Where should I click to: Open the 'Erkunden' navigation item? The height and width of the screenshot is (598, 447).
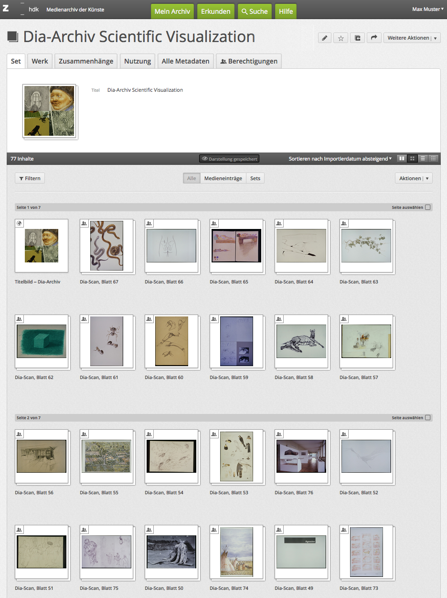coord(215,11)
